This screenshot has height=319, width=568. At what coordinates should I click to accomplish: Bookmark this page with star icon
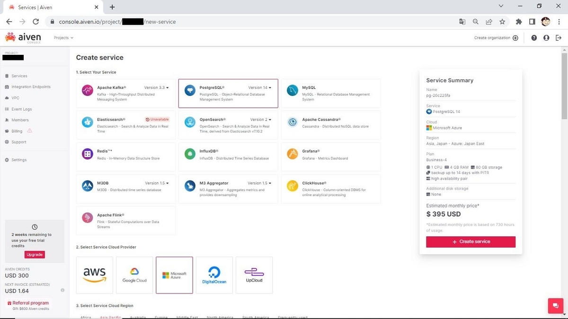click(x=502, y=22)
